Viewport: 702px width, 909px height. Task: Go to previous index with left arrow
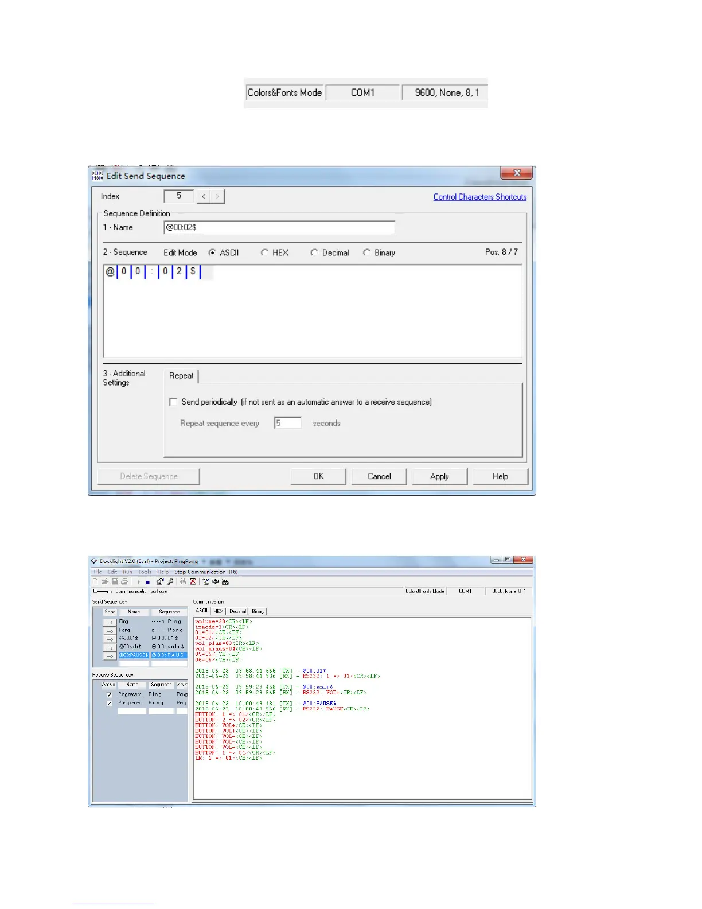[x=204, y=197]
